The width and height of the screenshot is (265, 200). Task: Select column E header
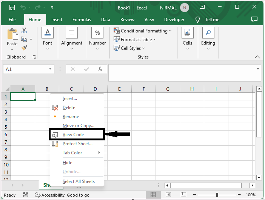pyautogui.click(x=120, y=89)
